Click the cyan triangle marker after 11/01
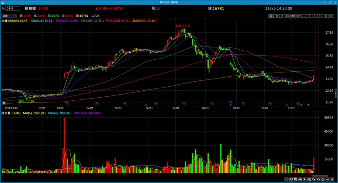This screenshot has width=338, height=183. tap(301, 105)
